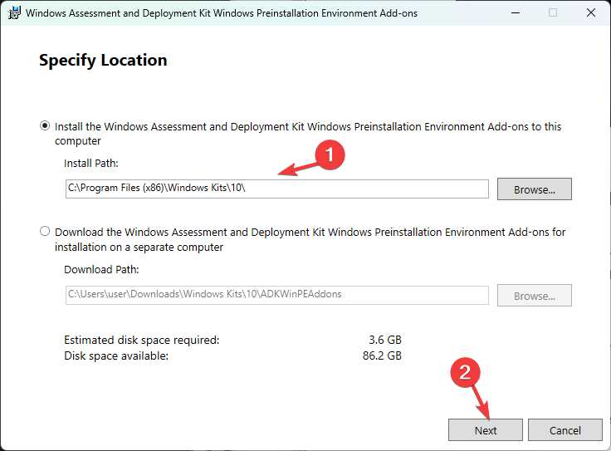Click the 3.6 GB required value

click(385, 340)
